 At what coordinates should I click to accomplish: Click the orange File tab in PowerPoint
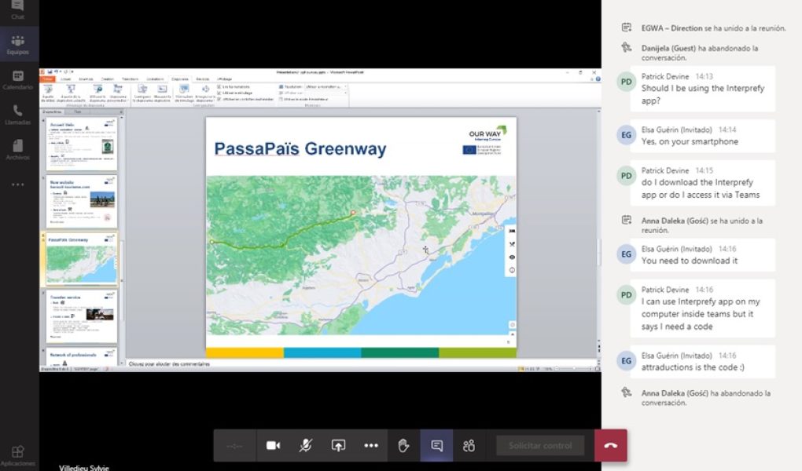click(x=49, y=78)
